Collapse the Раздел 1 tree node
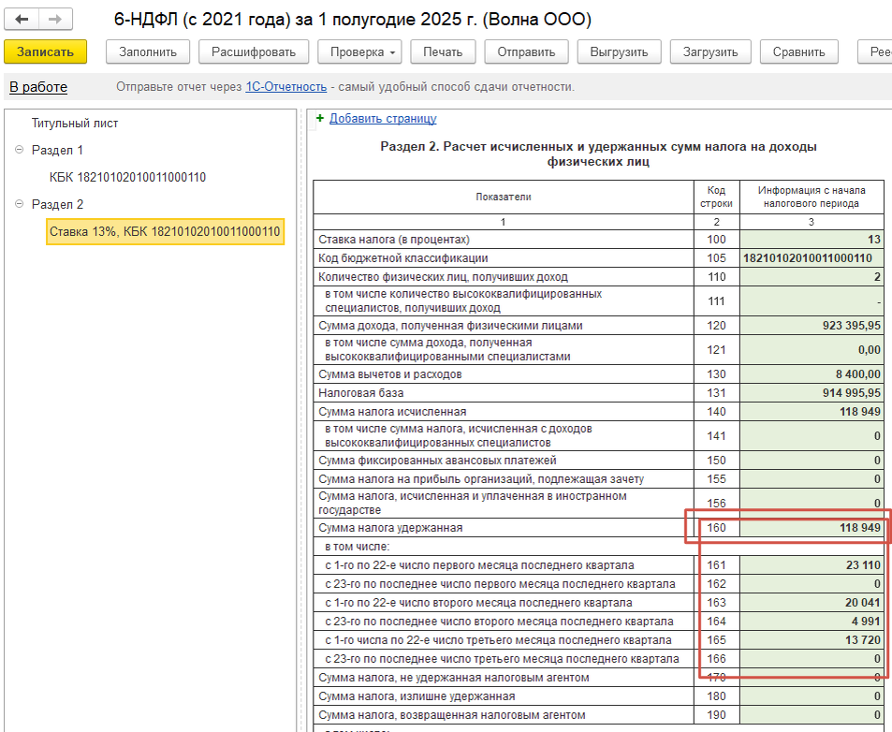The height and width of the screenshot is (732, 892). pos(19,150)
